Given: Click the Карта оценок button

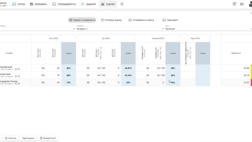Looking at the screenshot, I should point(28,138).
